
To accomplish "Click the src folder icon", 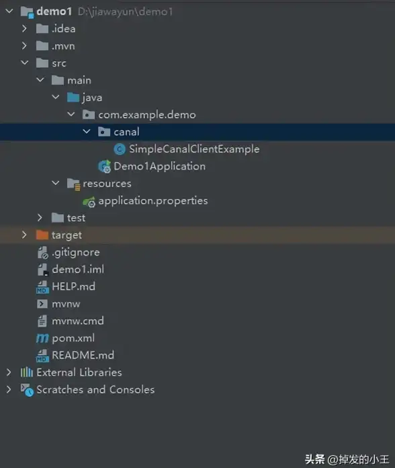I will pyautogui.click(x=42, y=63).
